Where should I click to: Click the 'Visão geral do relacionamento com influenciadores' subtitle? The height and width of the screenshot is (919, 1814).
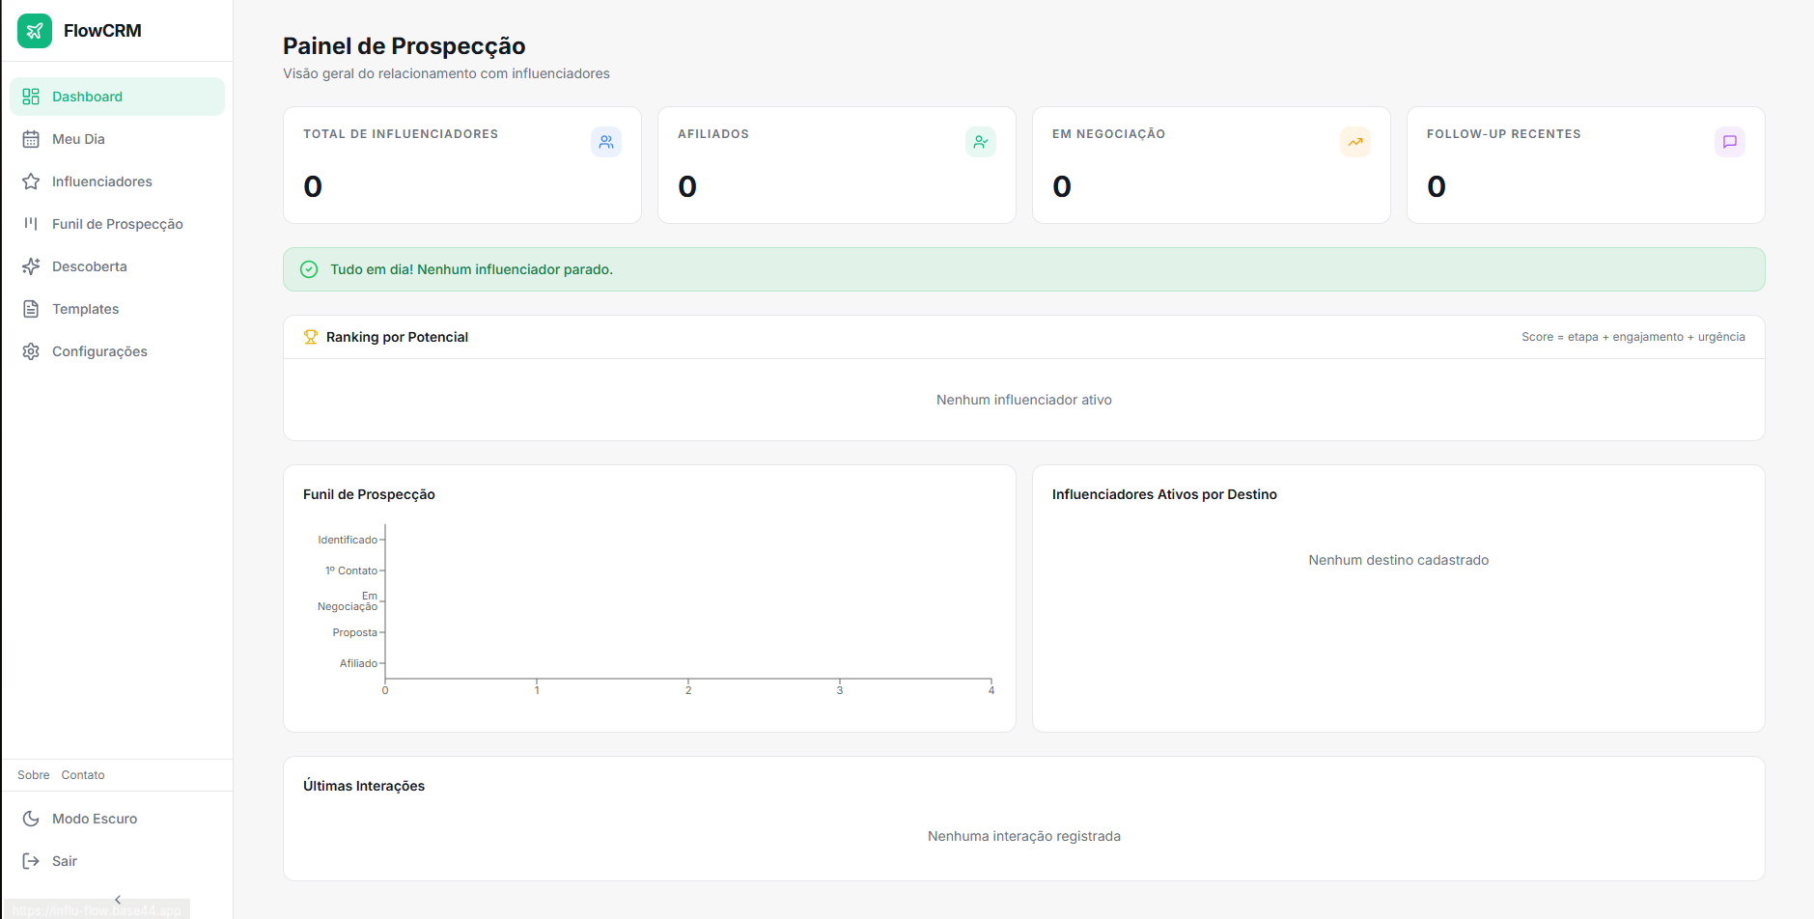[446, 73]
